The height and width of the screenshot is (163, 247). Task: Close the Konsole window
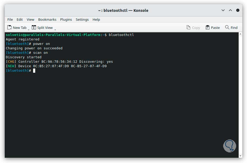238,10
